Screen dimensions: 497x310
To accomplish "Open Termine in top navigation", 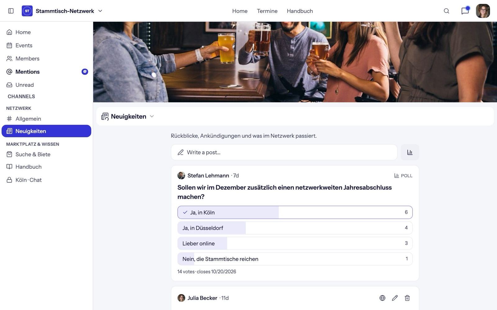I will coord(267,11).
